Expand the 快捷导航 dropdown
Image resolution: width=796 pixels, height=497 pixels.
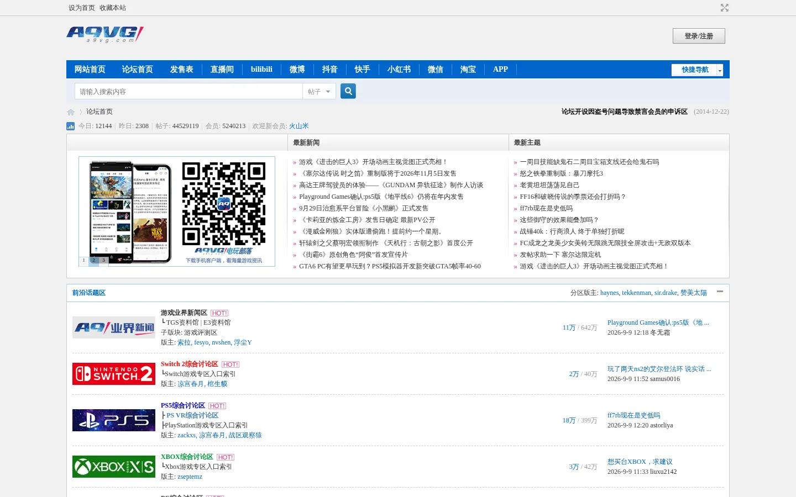(697, 70)
